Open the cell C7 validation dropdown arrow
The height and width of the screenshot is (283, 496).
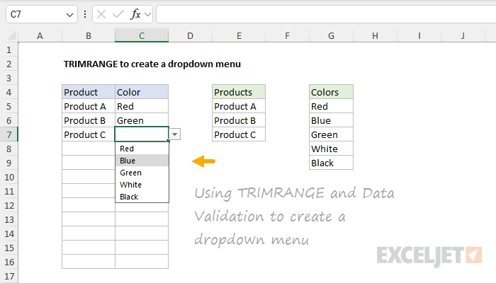174,134
